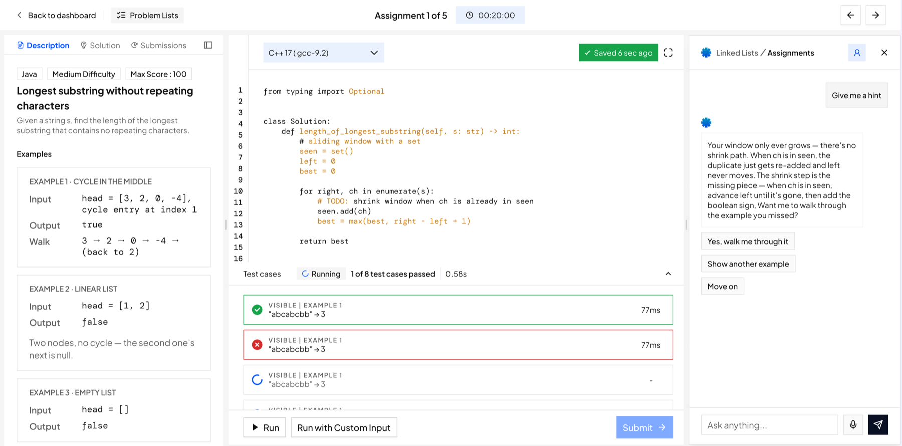Click the Linked Lists breadcrumb

[x=737, y=53]
